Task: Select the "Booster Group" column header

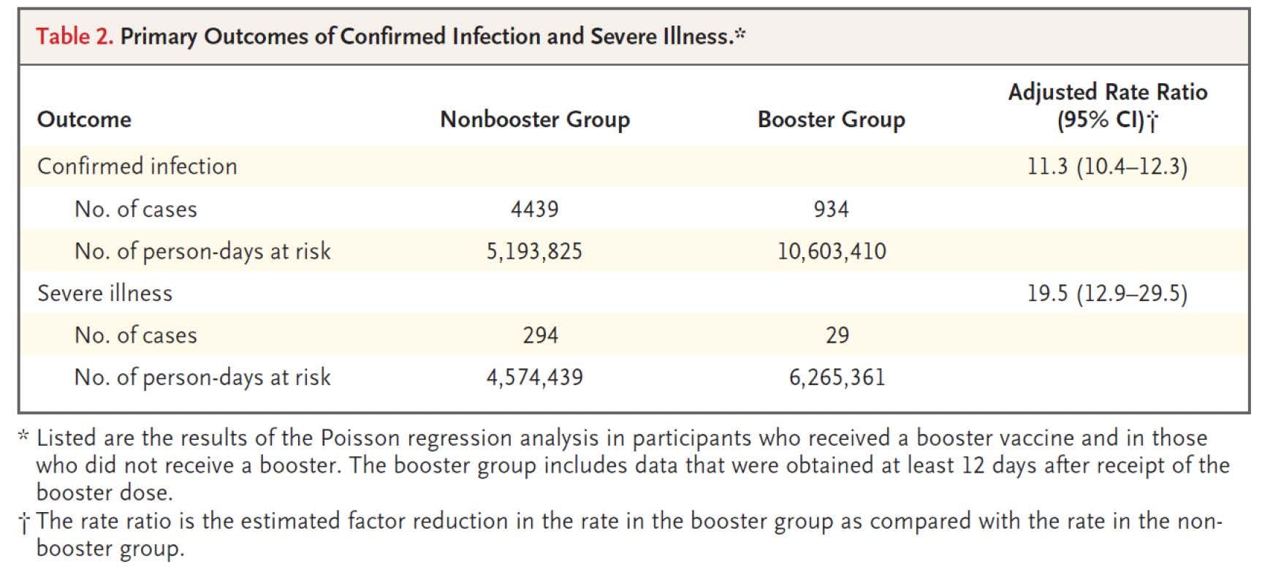Action: [831, 119]
